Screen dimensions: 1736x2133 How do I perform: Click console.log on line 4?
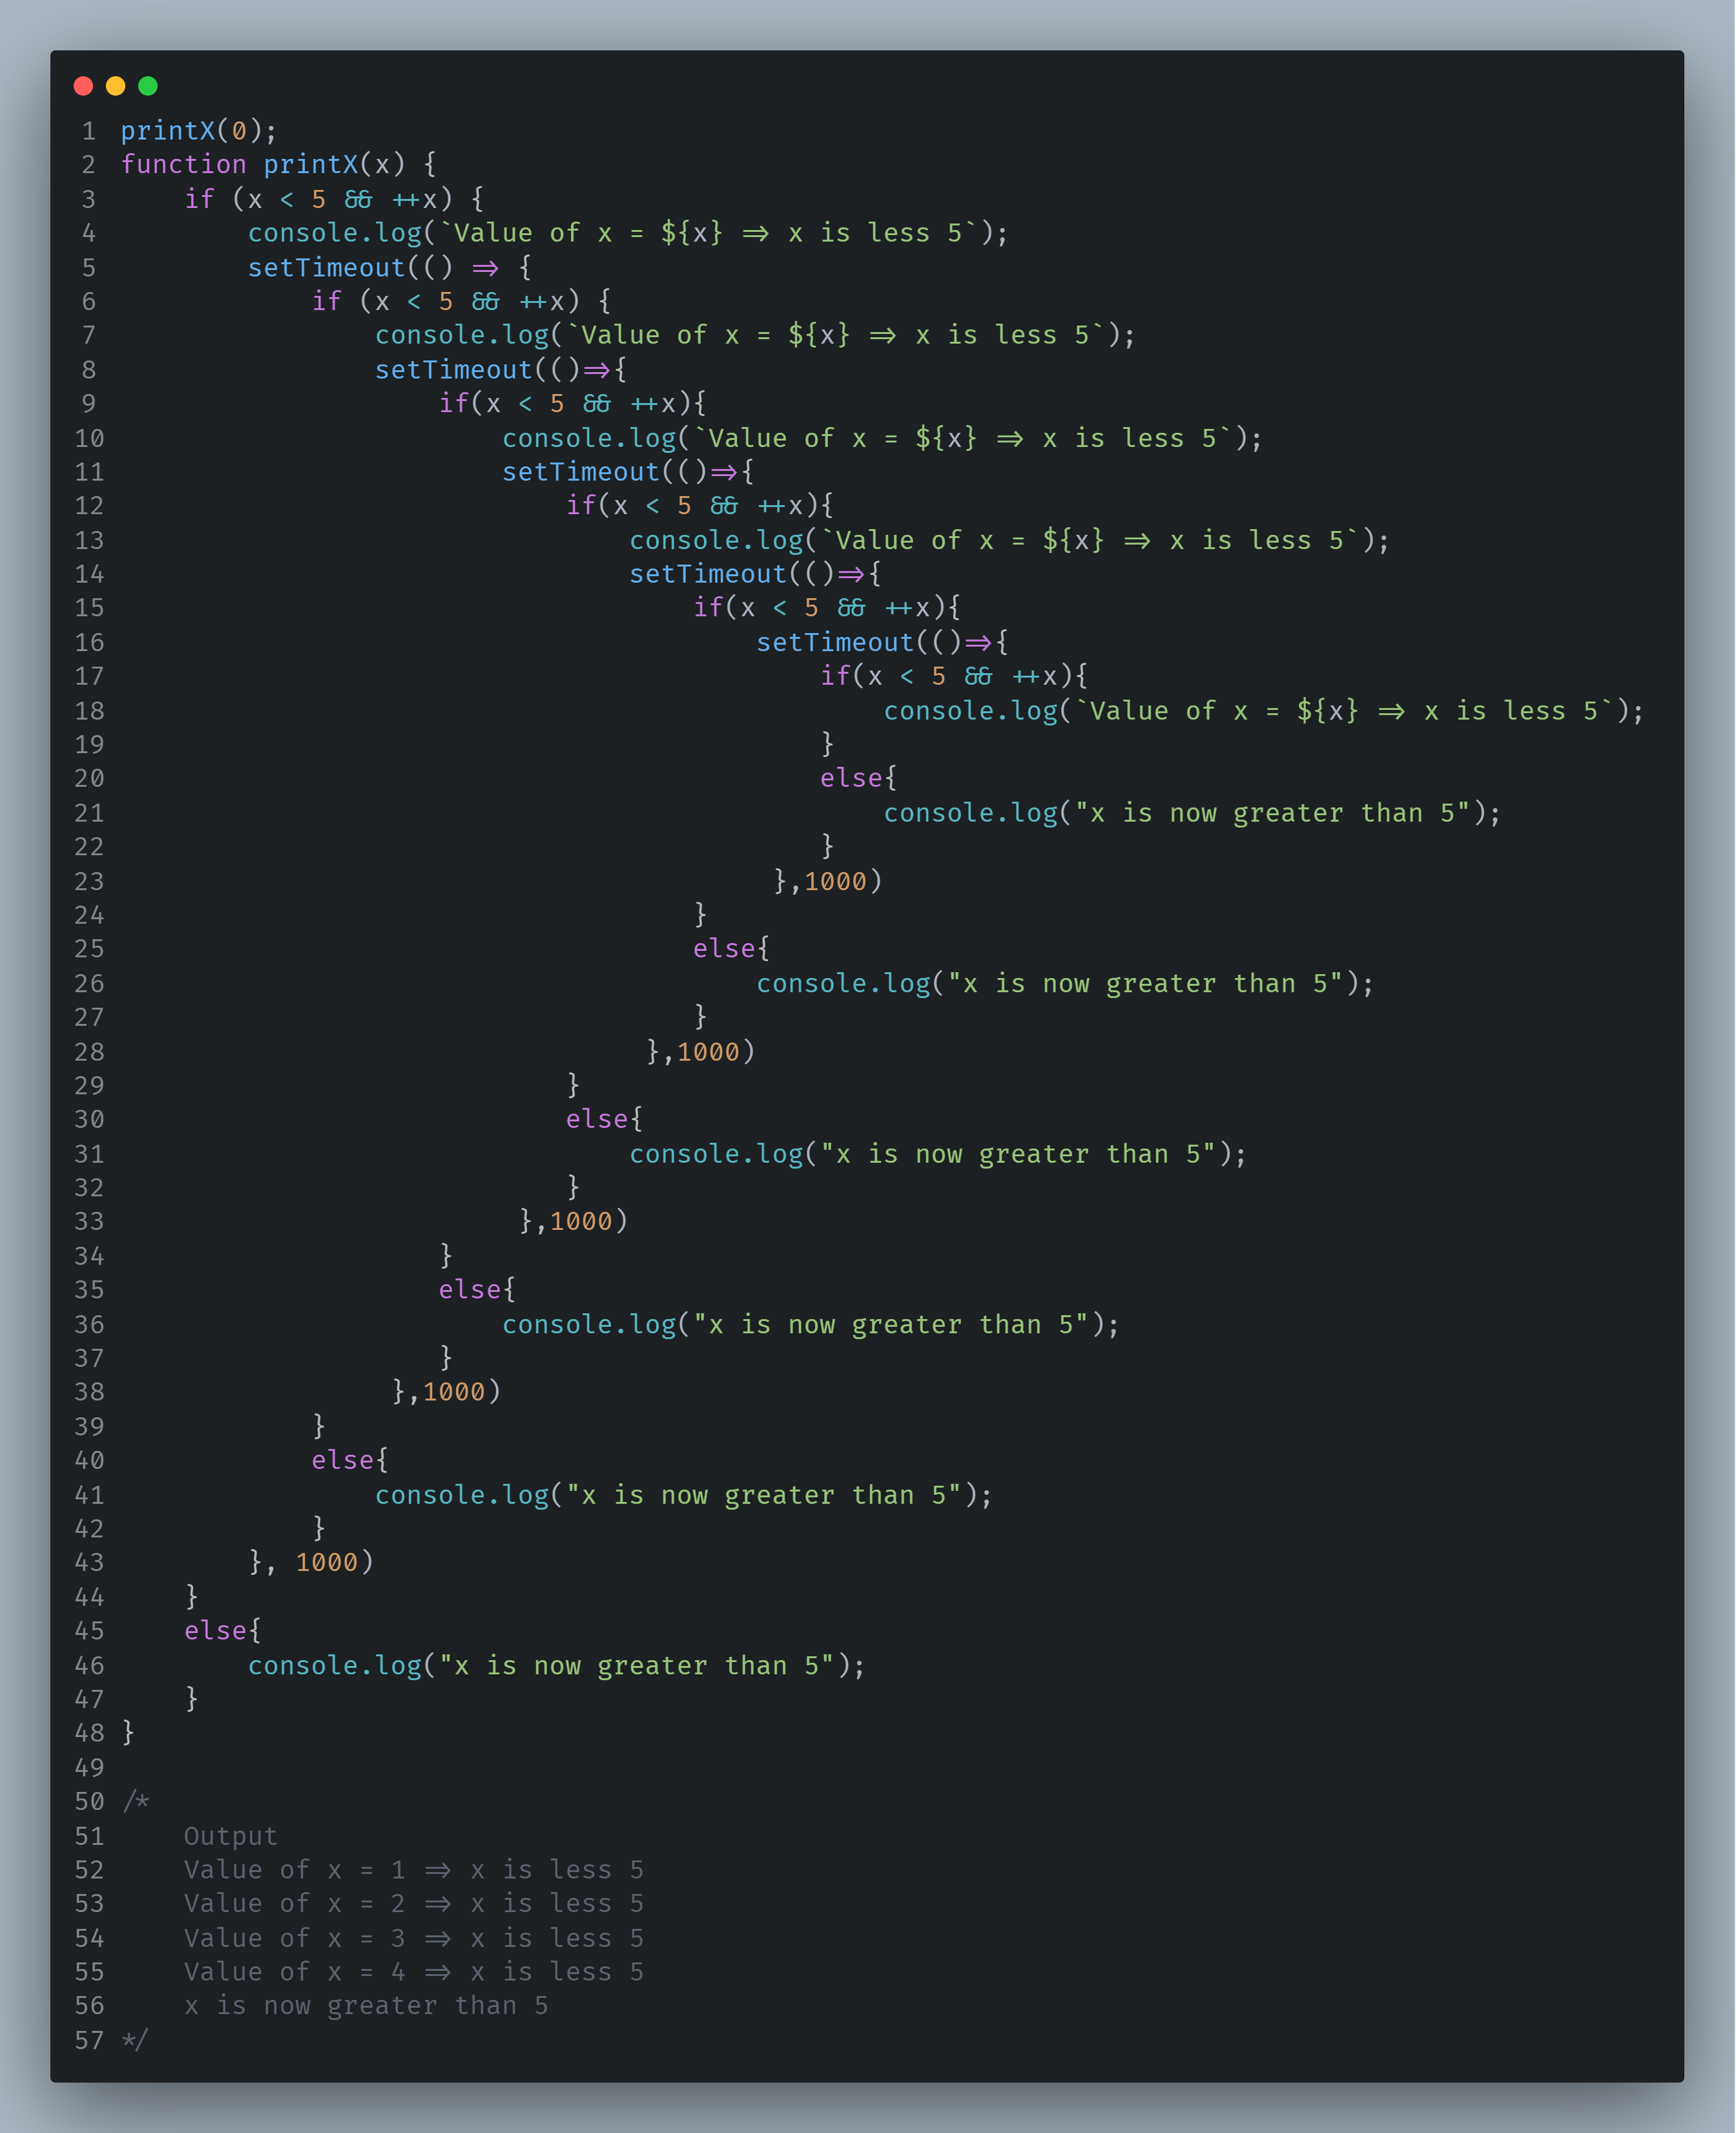[x=334, y=233]
